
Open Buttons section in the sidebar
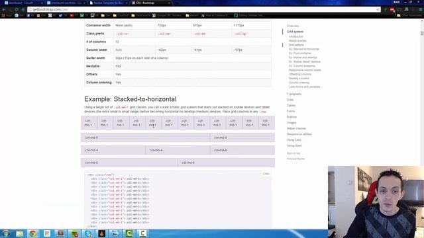pyautogui.click(x=291, y=117)
